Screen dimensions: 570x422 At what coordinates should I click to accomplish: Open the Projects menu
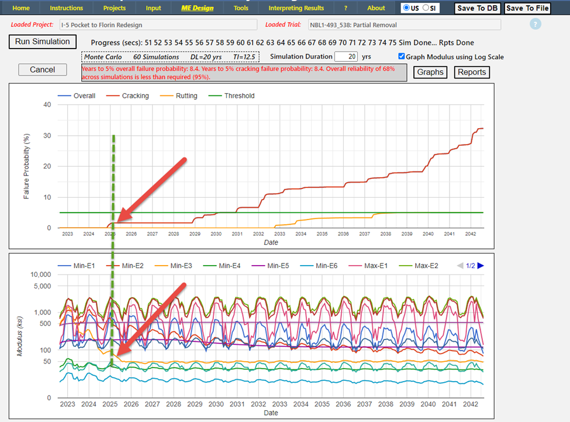[x=114, y=8]
